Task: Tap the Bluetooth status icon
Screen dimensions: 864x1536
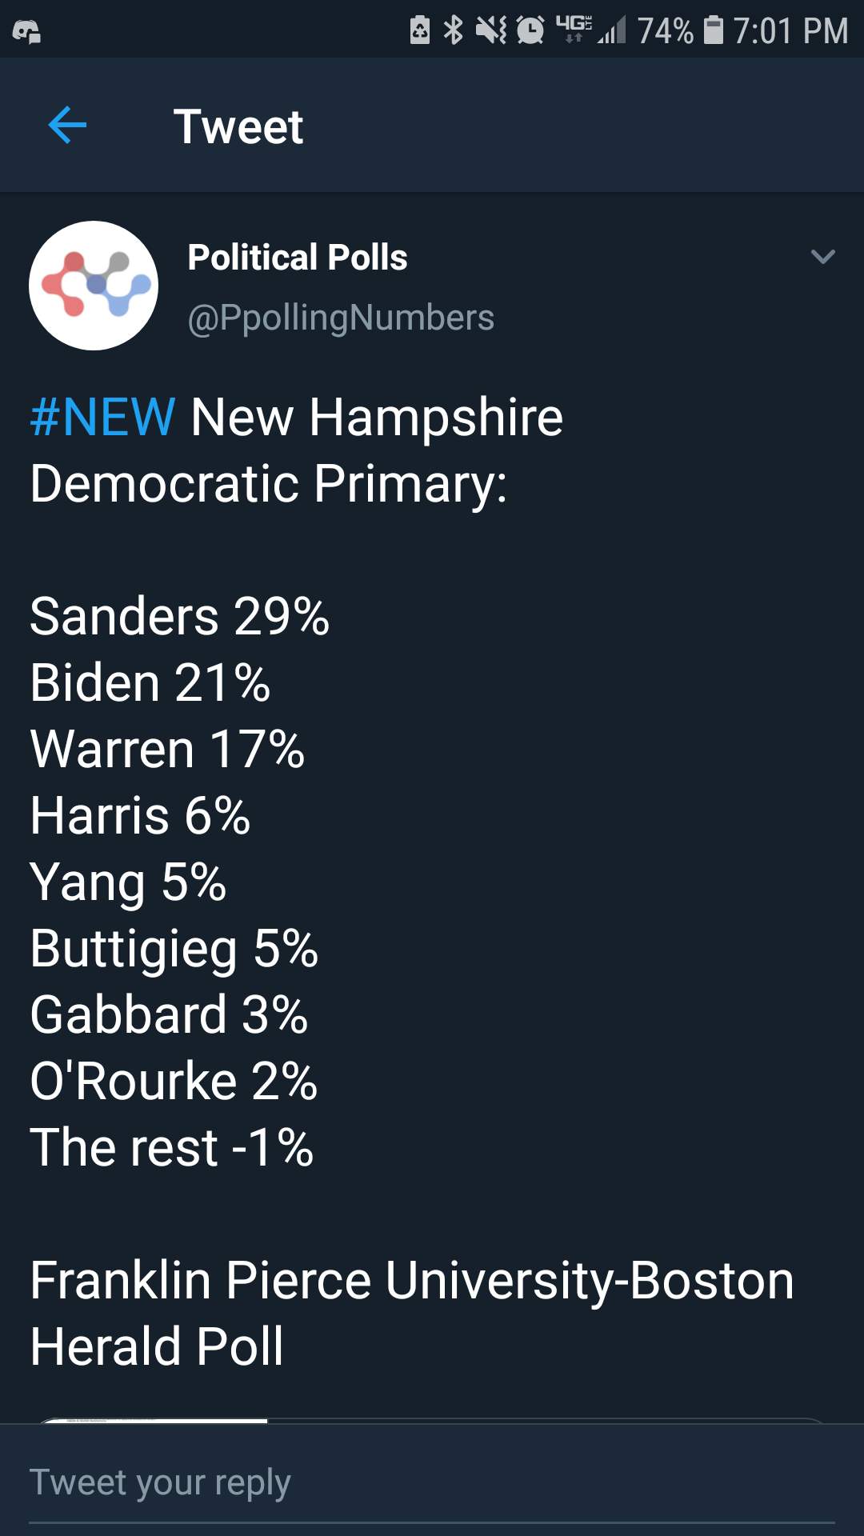Action: [454, 30]
